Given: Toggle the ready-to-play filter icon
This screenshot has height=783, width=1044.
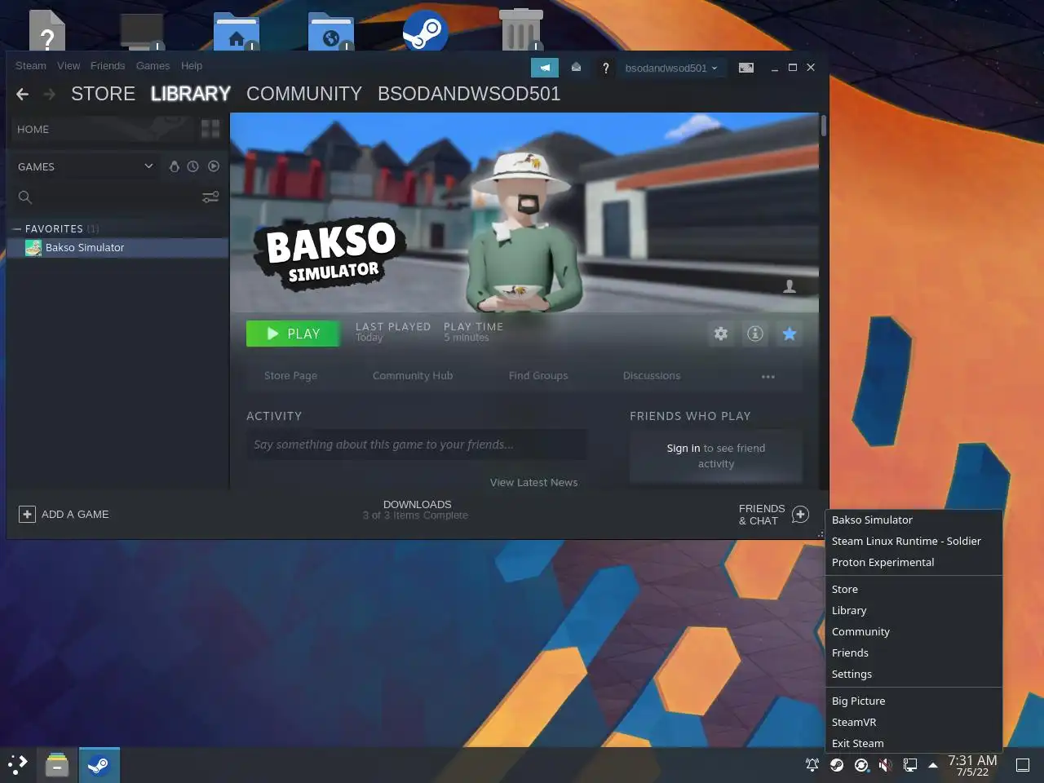Looking at the screenshot, I should point(214,166).
